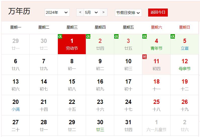Go to next month with right arrow
200x137 pixels.
coord(103,12)
